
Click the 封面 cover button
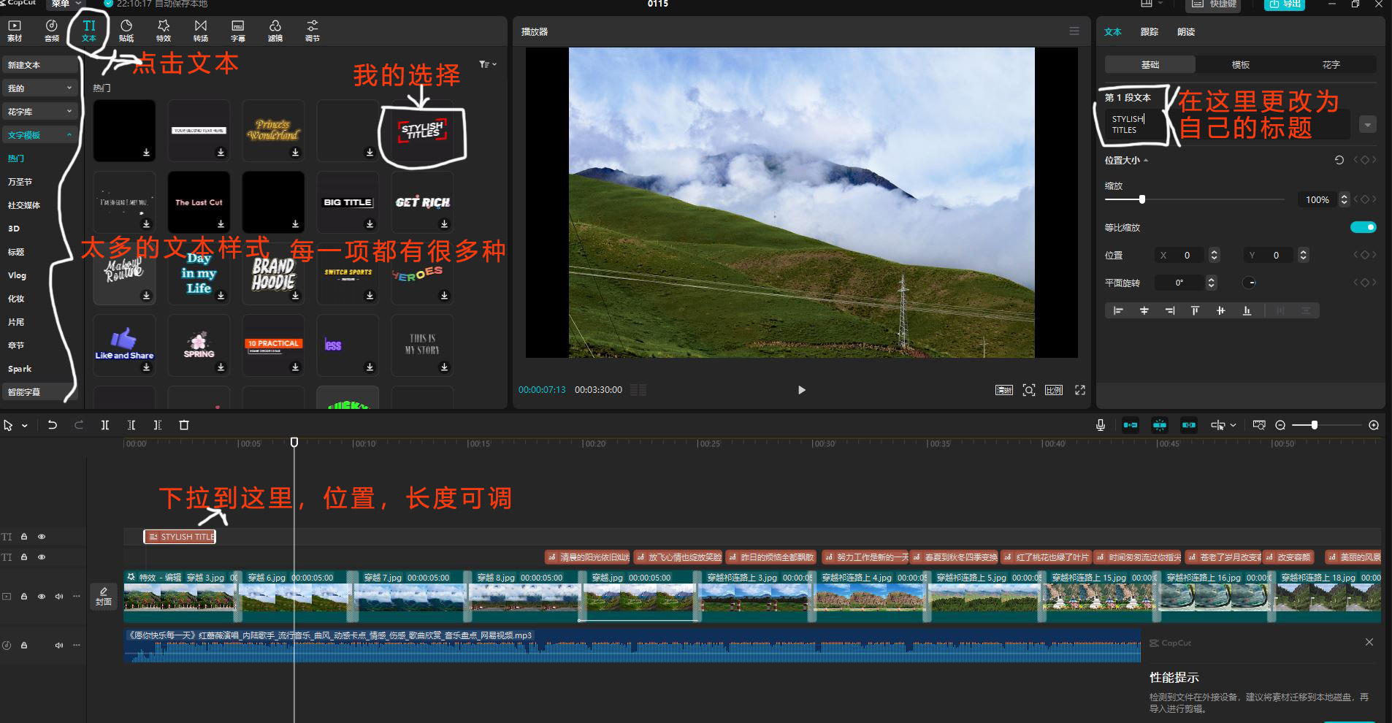click(x=104, y=597)
